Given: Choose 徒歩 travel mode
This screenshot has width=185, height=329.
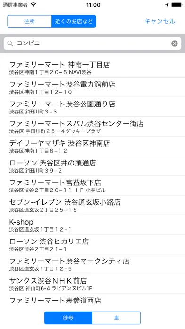Looking at the screenshot, I should [x=68, y=318].
